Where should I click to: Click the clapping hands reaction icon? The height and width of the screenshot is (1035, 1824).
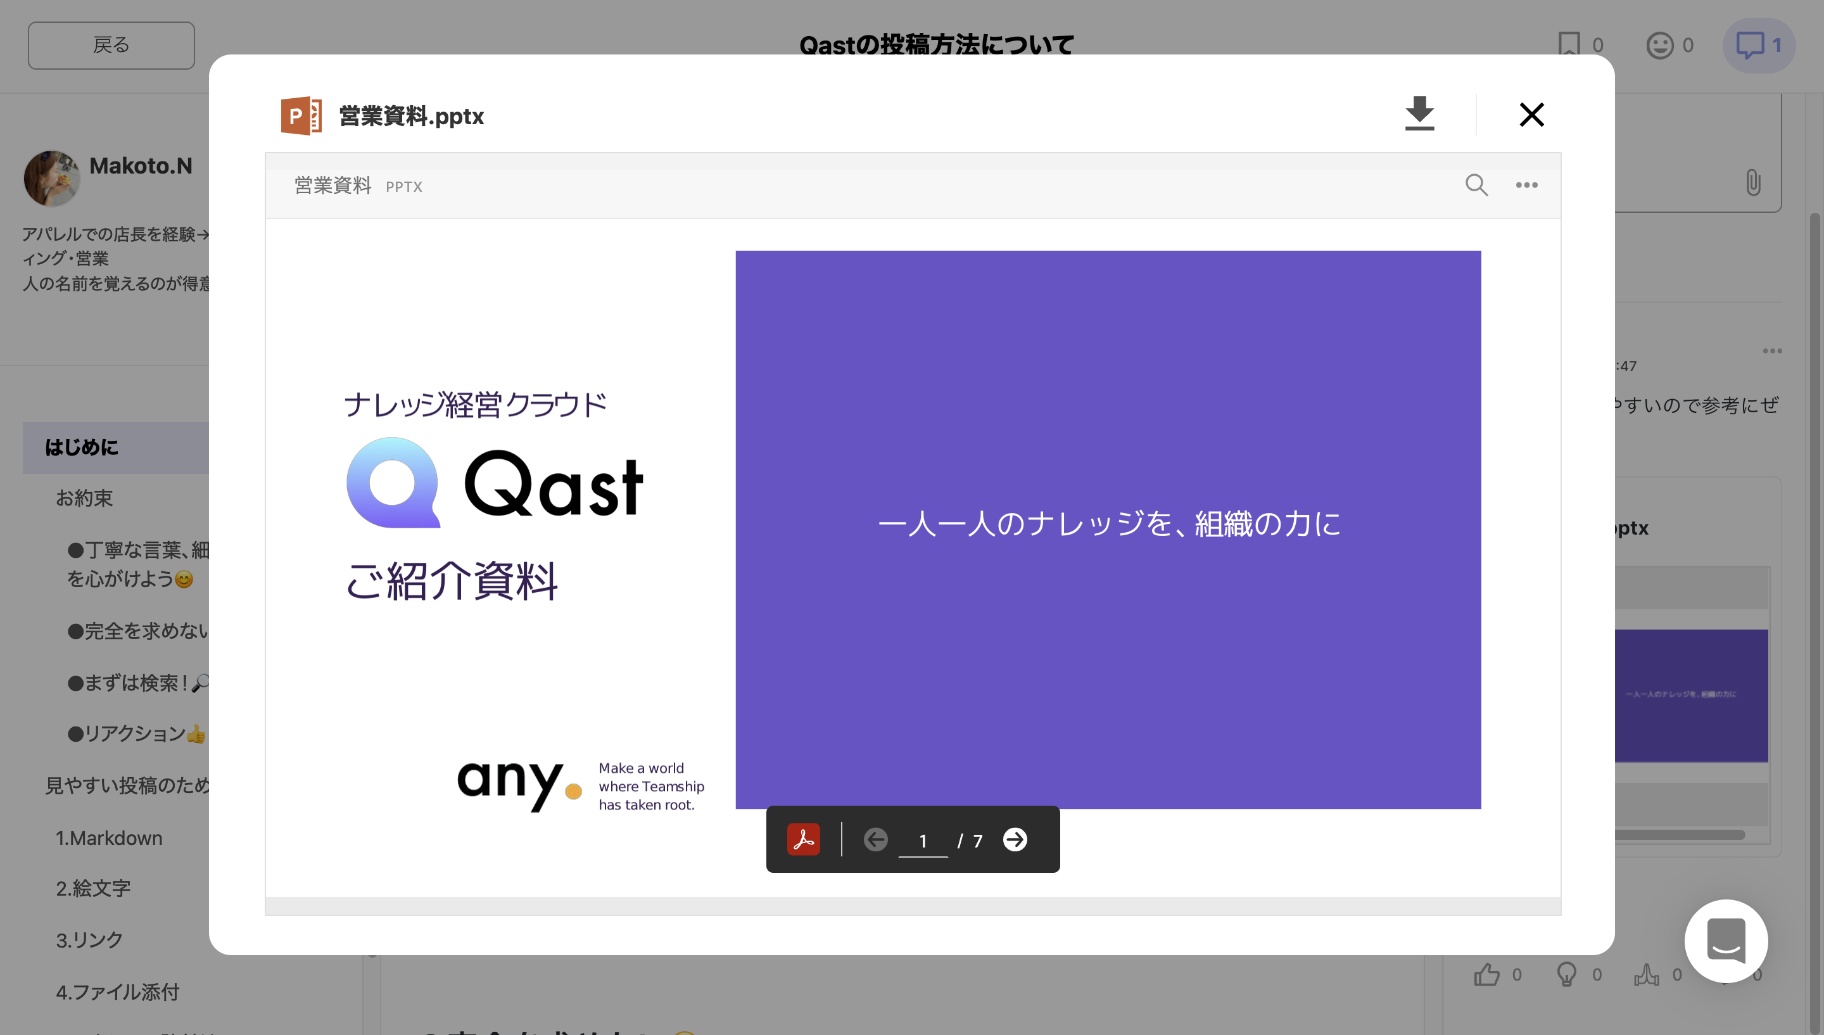1647,974
